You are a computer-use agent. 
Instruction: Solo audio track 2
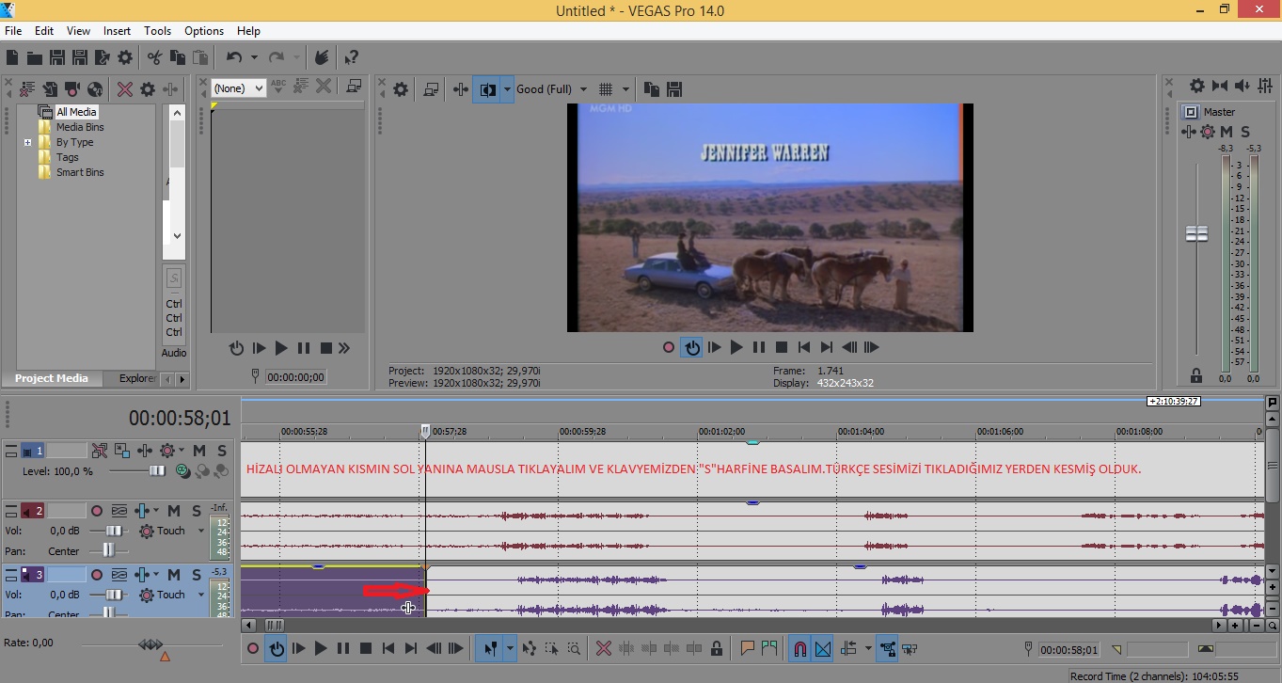[197, 511]
